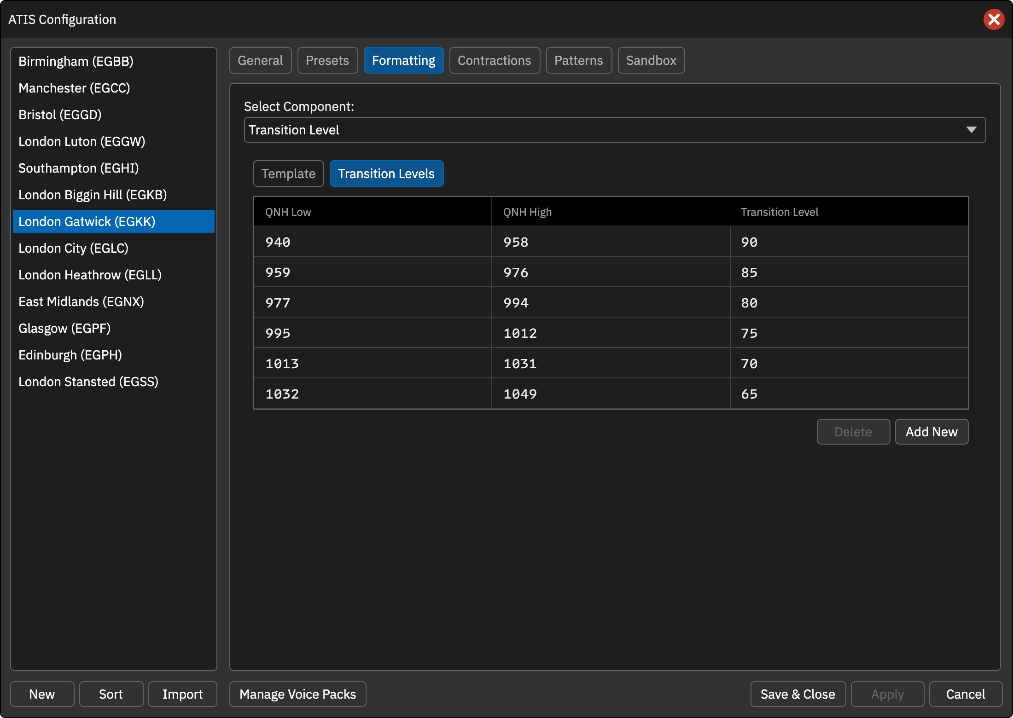The width and height of the screenshot is (1013, 718).
Task: Select London City (EGLC) station
Action: [x=113, y=248]
